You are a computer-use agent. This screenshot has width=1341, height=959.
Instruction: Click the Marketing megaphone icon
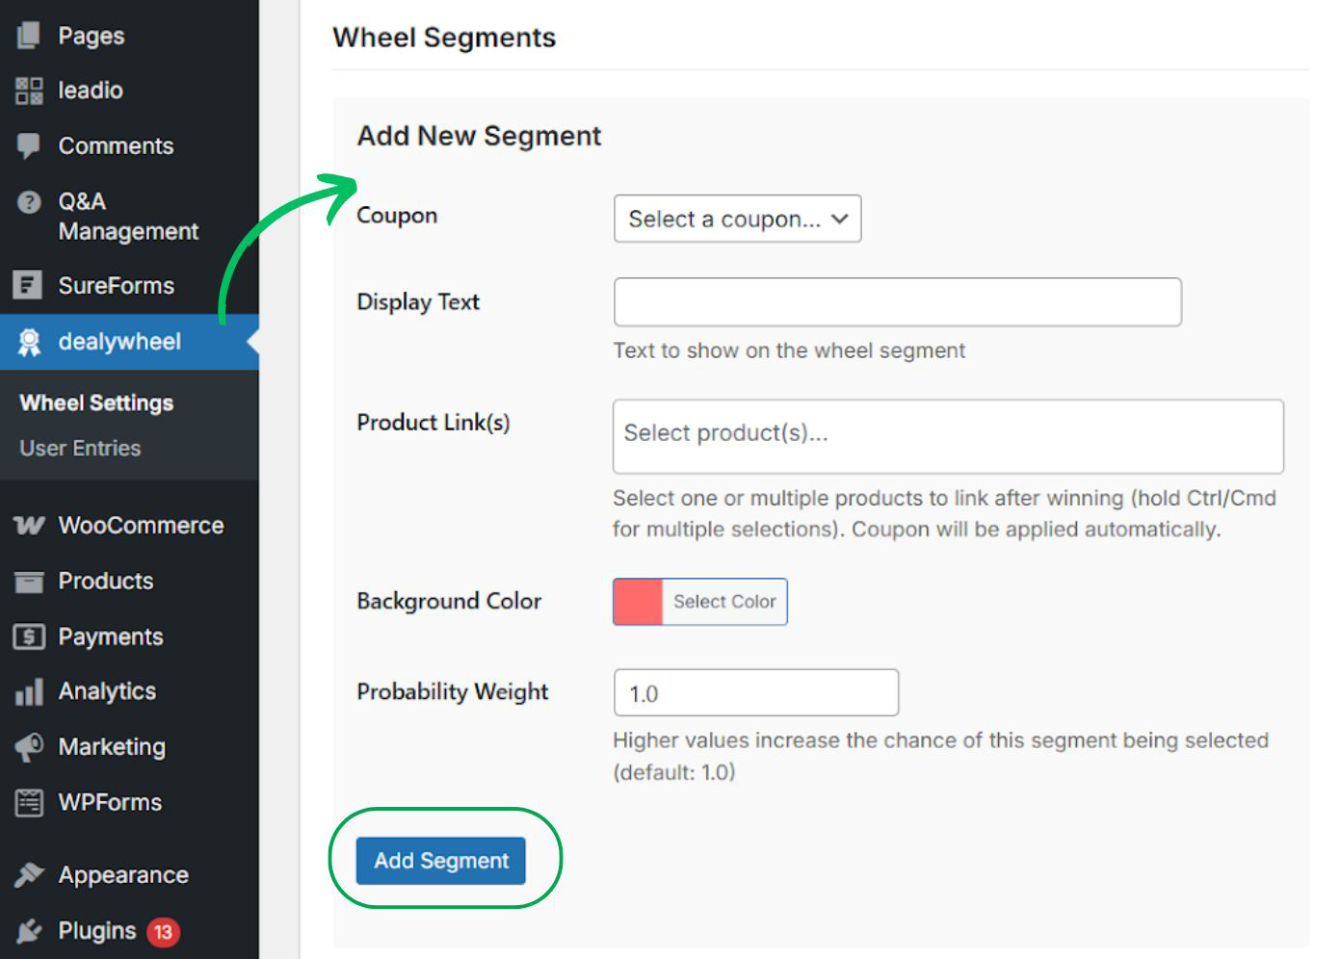(x=29, y=747)
